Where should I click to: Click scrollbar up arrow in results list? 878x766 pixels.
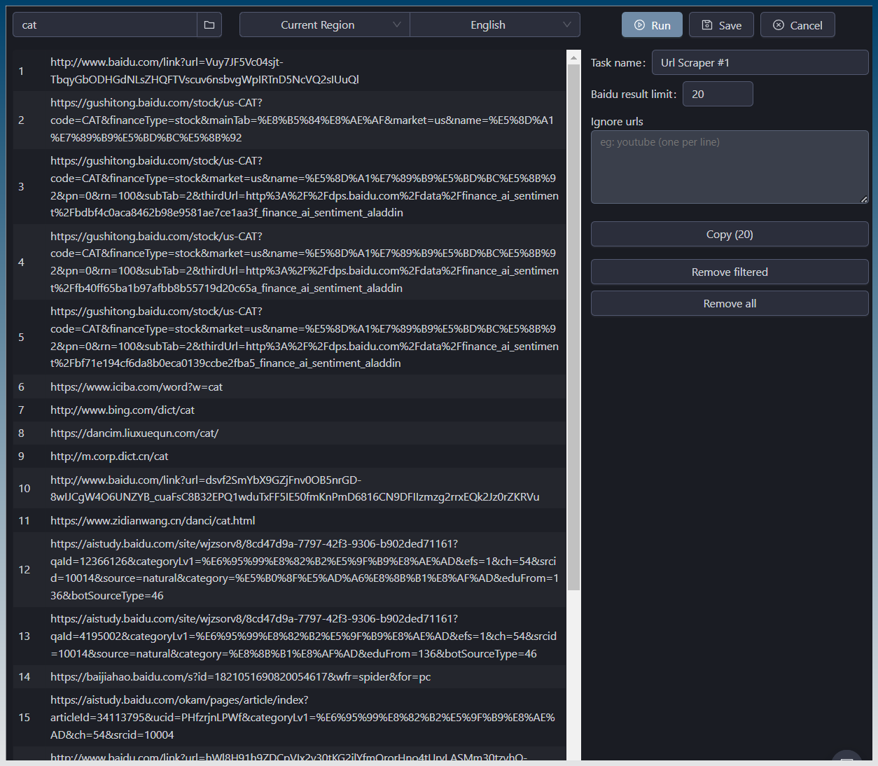pos(573,57)
